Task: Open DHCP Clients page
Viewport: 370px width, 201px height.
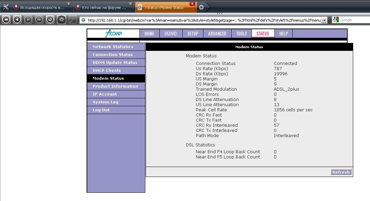Action: click(116, 70)
